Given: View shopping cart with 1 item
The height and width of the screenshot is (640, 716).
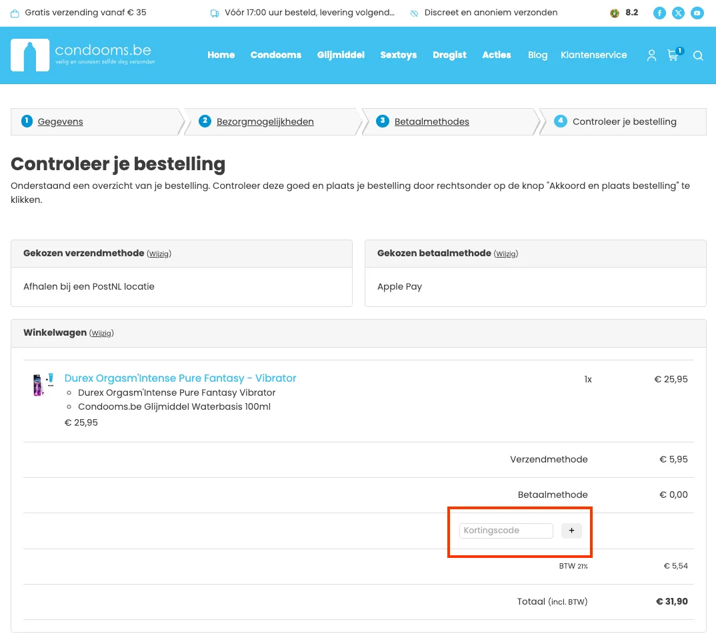Looking at the screenshot, I should [x=673, y=57].
